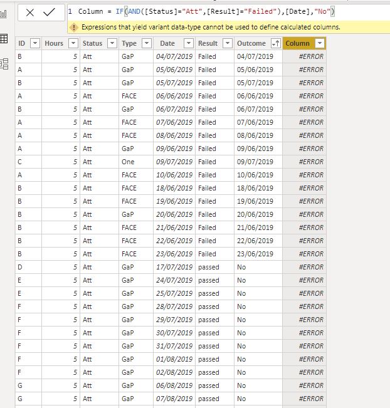
Task: Open the Outcome column sort dropdown
Action: (x=276, y=43)
